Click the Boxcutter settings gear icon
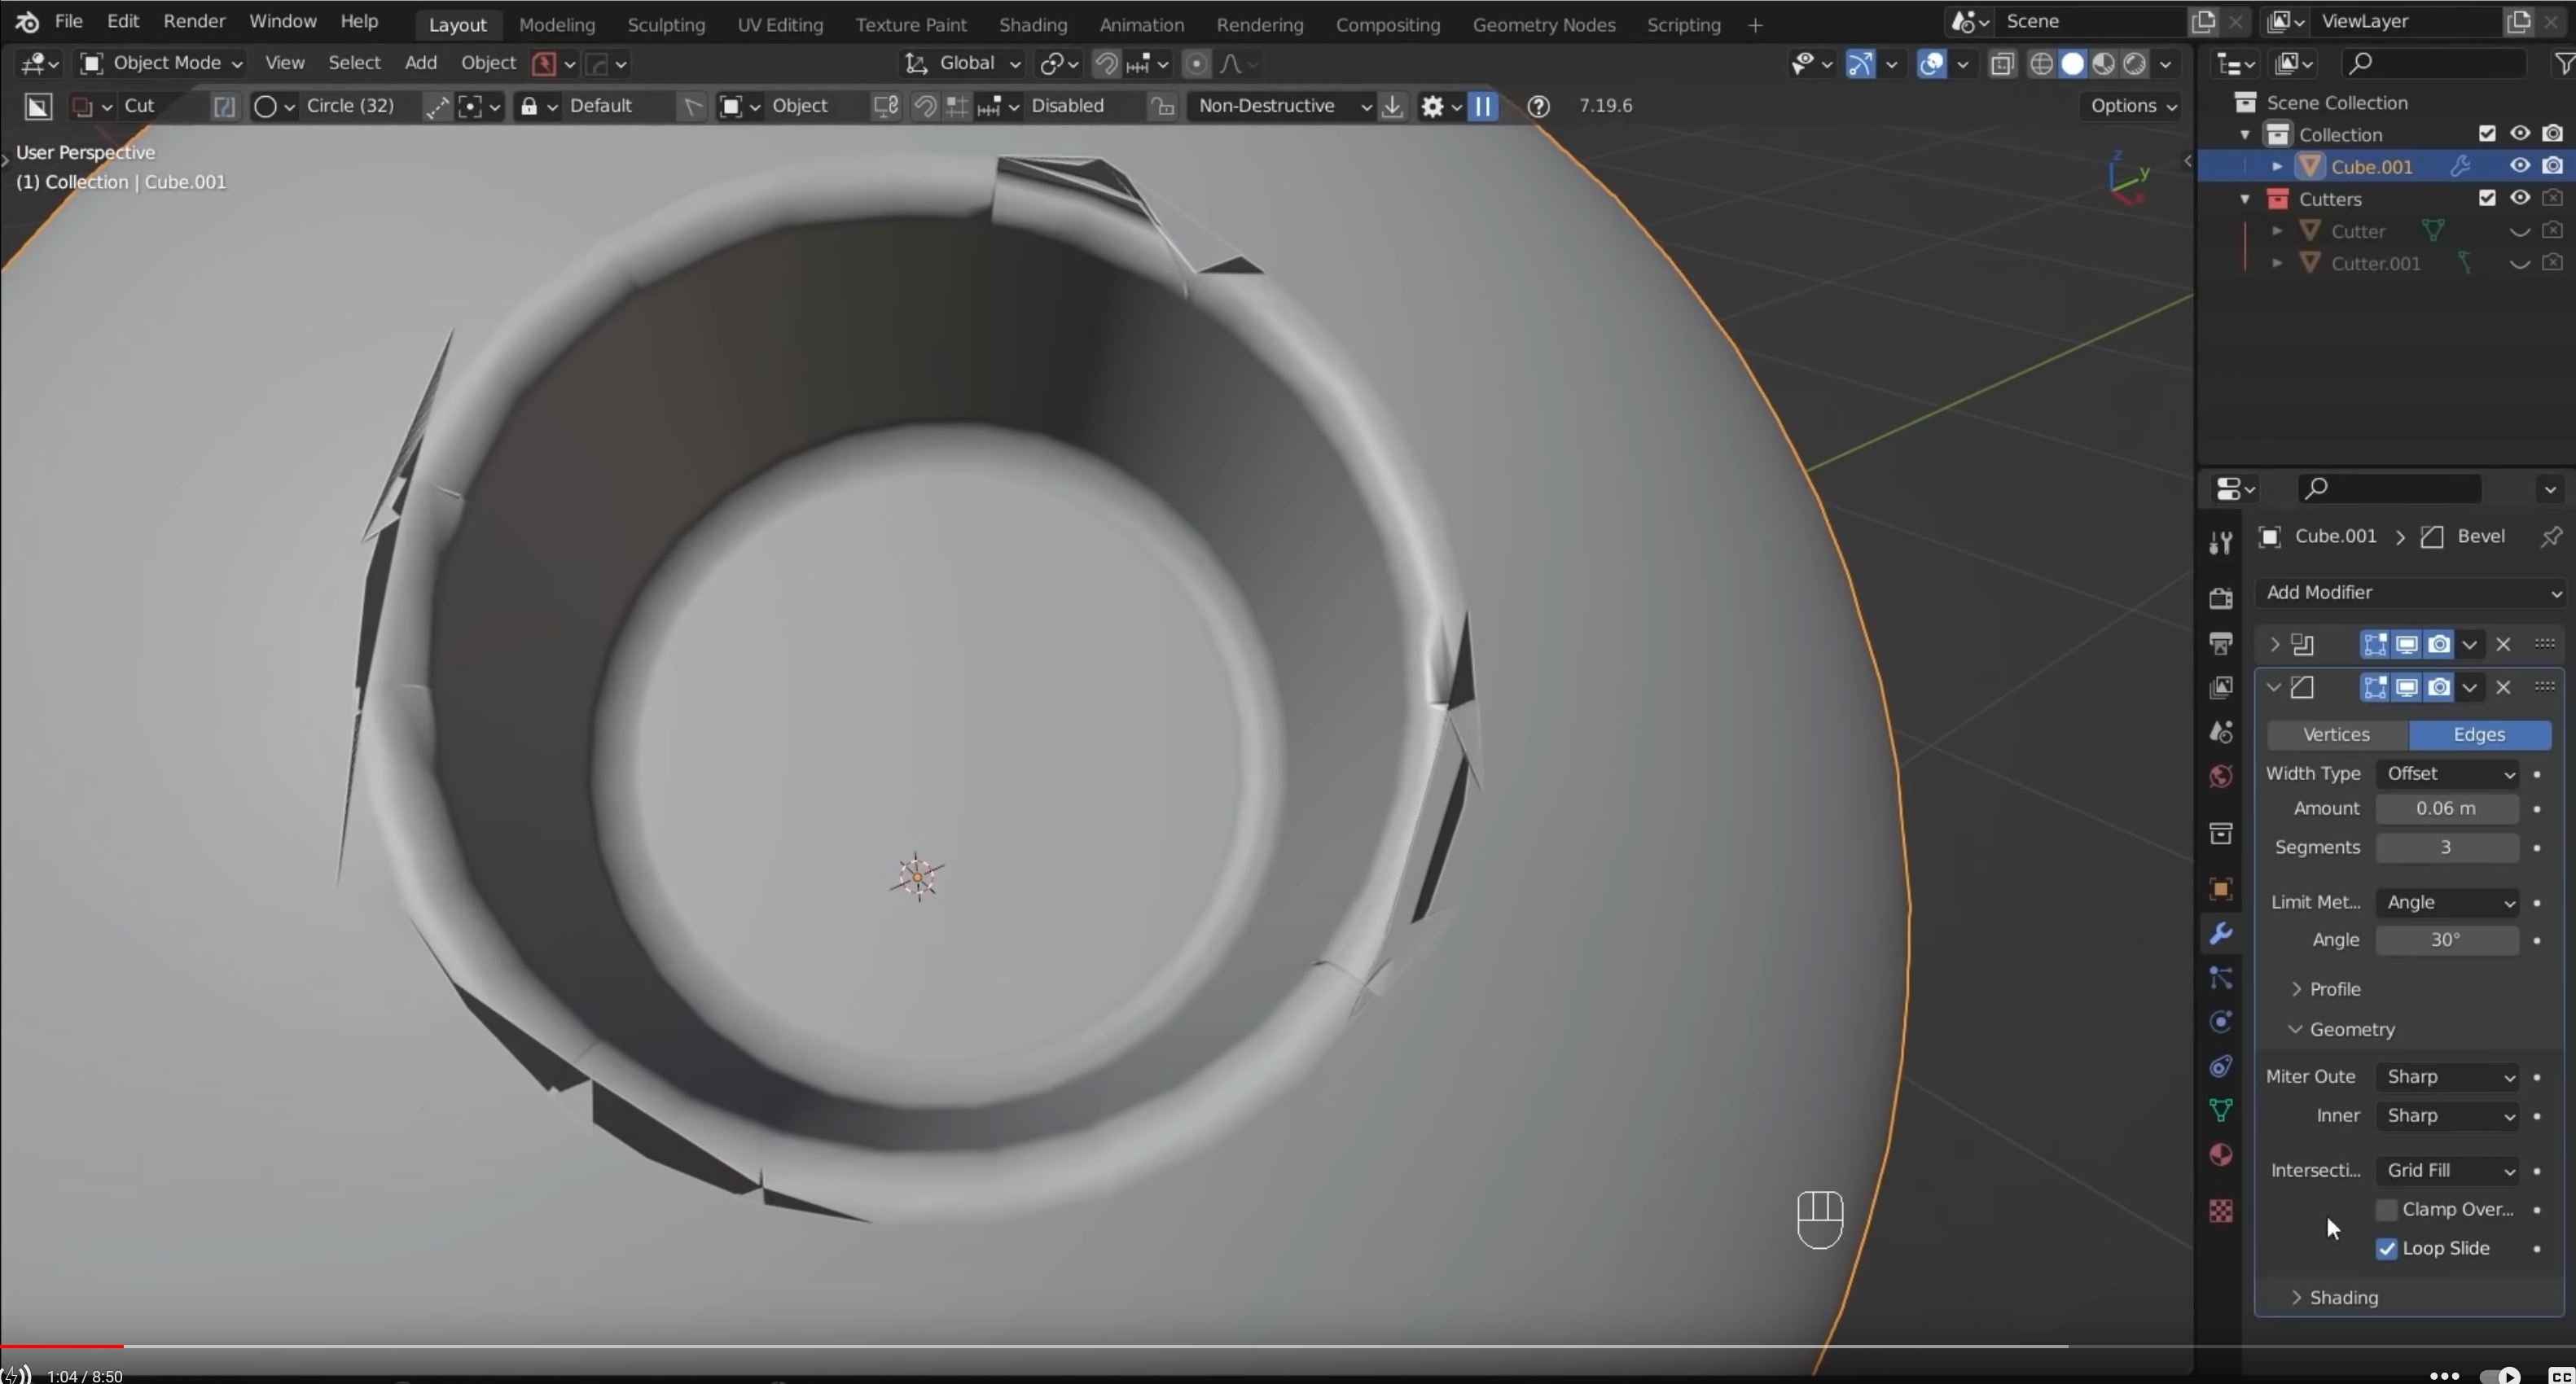 1432,106
